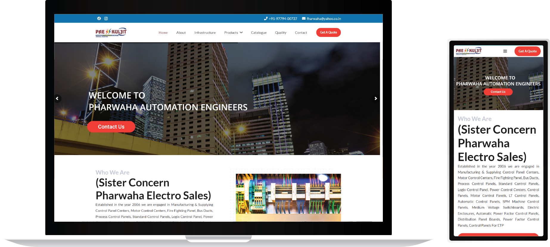The height and width of the screenshot is (247, 550).
Task: Go to next slide with right arrow
Action: [x=376, y=99]
